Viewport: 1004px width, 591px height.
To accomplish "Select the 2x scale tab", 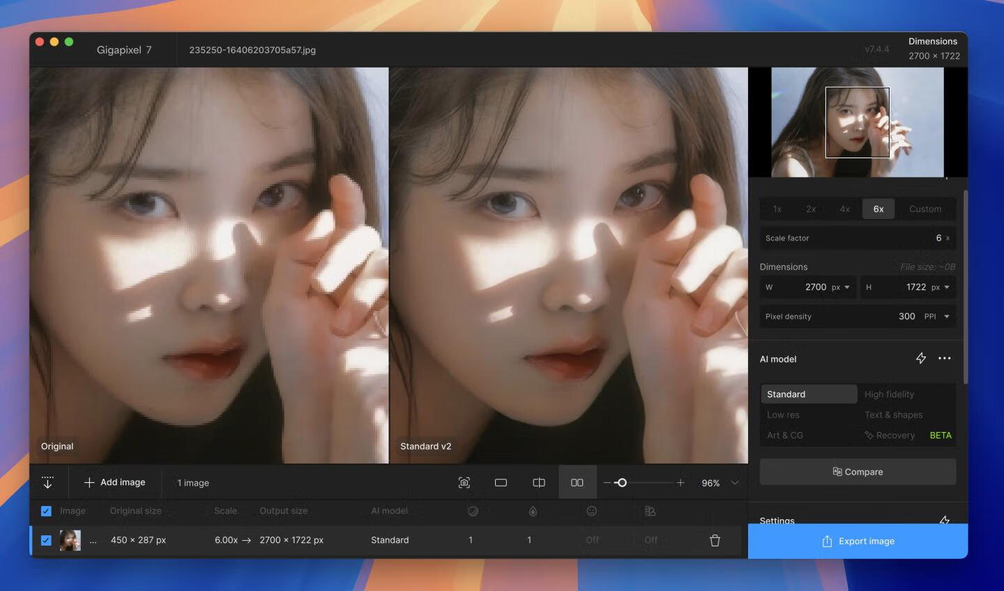I will [x=811, y=209].
